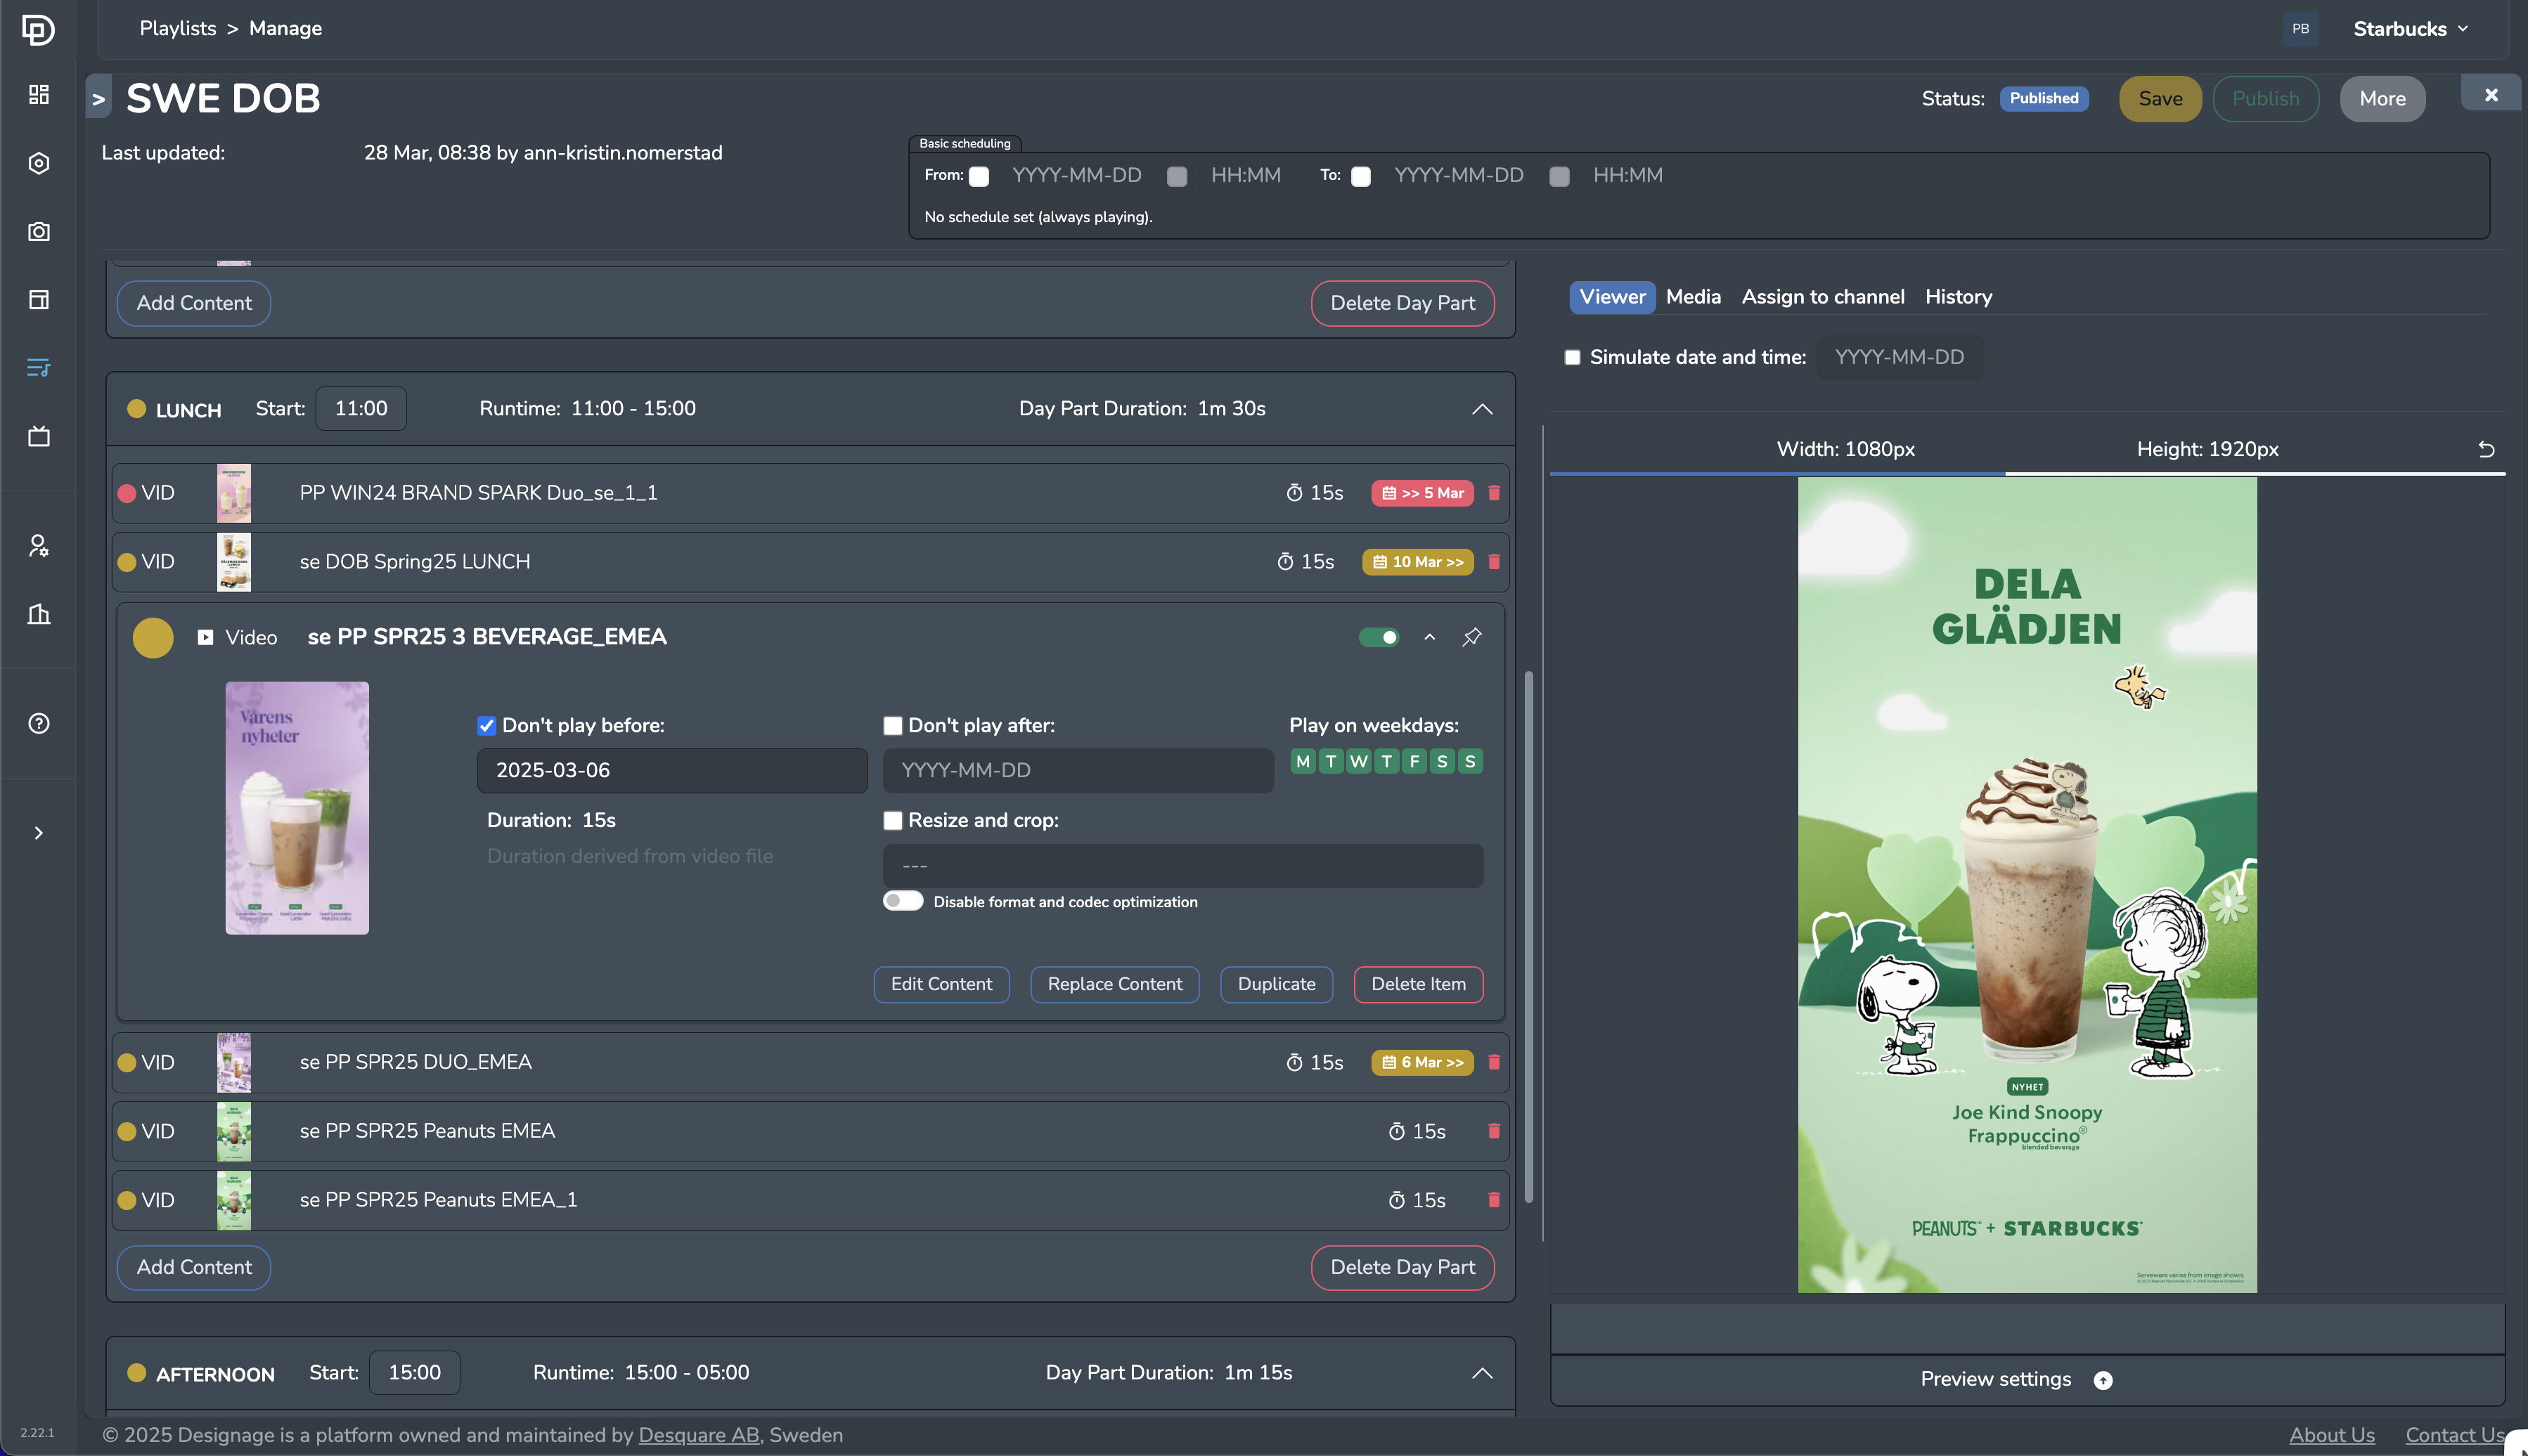Click the Preview settings up-arrow icon
This screenshot has height=1456, width=2528.
[x=2103, y=1380]
